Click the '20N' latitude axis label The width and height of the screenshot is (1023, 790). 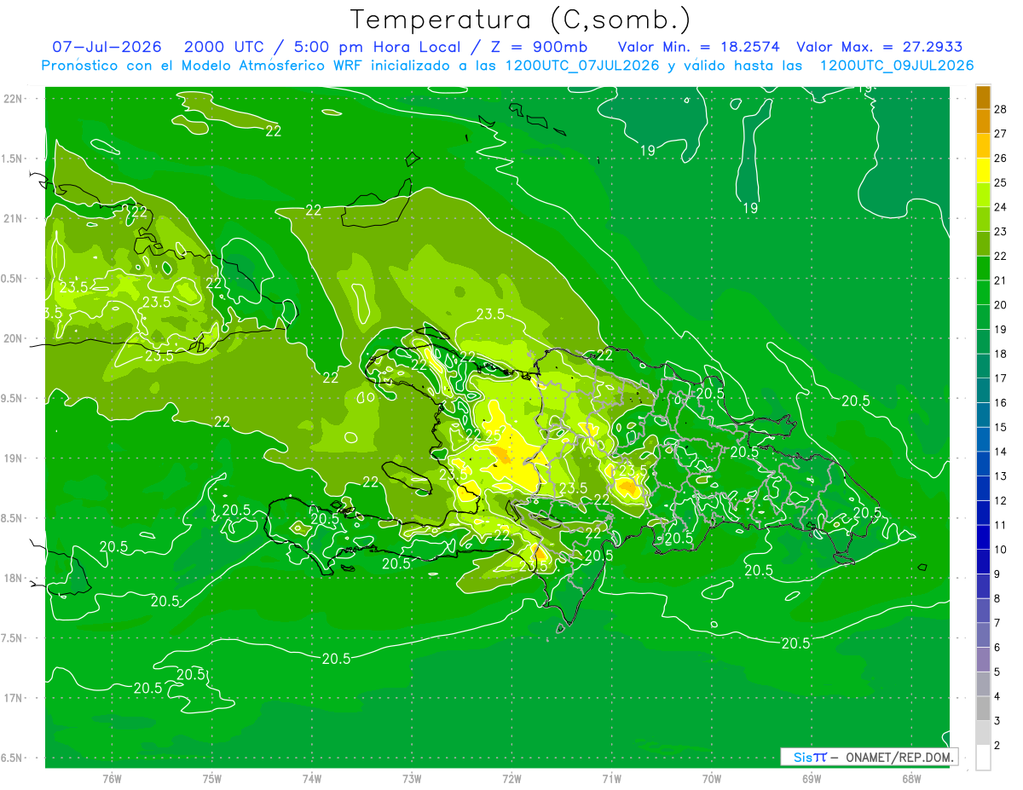[x=14, y=338]
